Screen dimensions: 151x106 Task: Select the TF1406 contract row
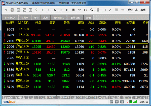(x=75, y=35)
